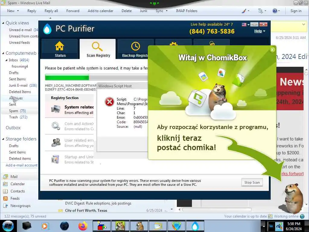Open the frowning4 subfolder
This screenshot has height=232, width=309.
click(x=20, y=66)
